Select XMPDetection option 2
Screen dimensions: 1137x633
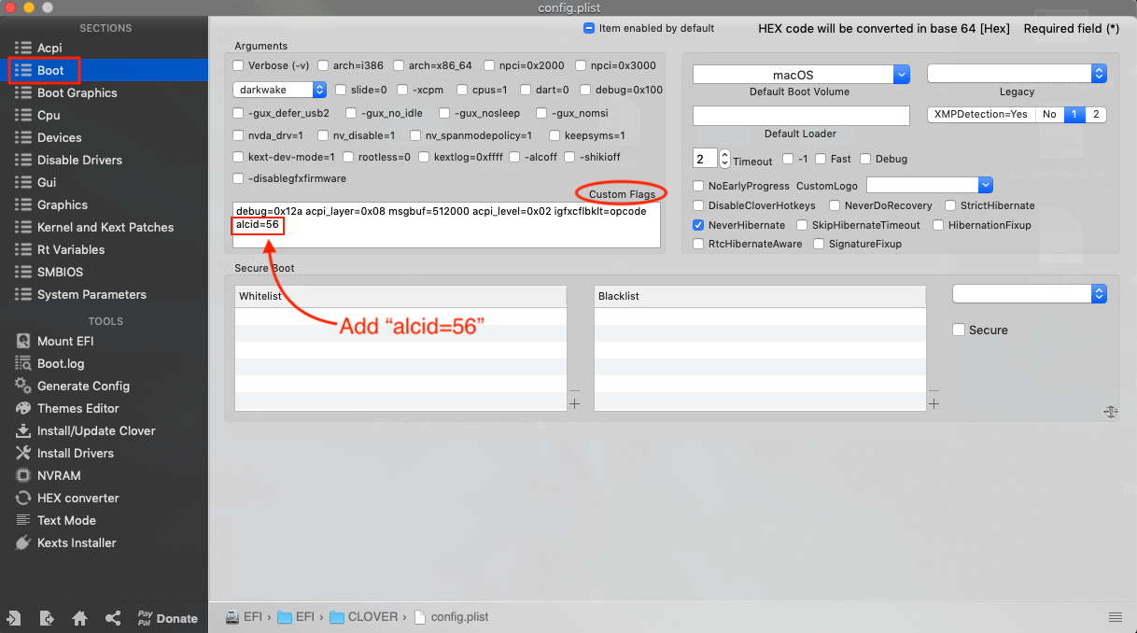(x=1096, y=114)
